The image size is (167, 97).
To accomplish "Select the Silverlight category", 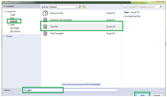I will click(x=15, y=28).
